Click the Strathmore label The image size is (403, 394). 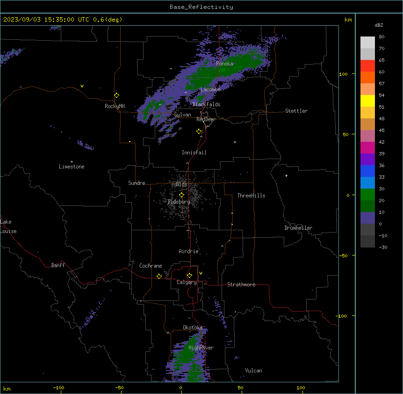(241, 285)
